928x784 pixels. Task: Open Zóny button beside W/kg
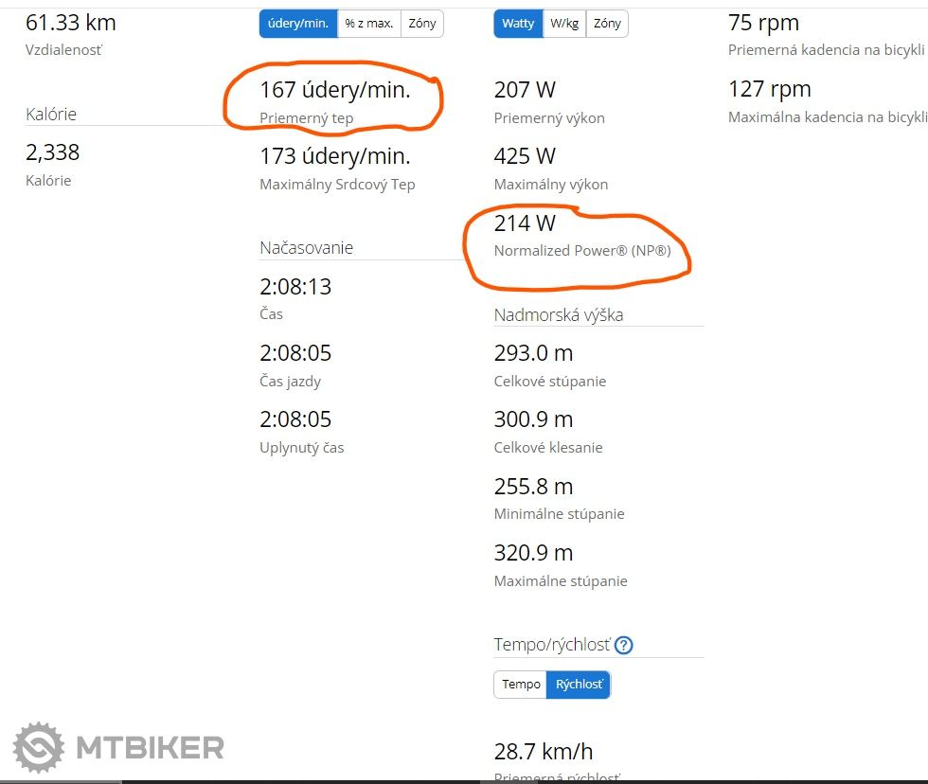tap(607, 24)
